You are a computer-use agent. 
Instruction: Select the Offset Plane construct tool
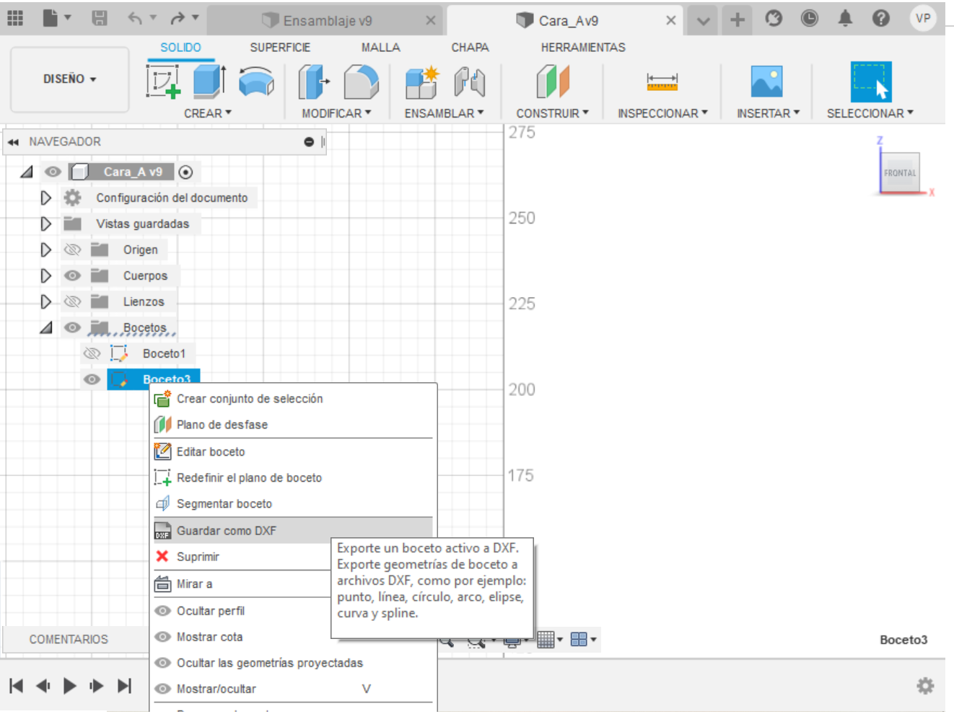pos(553,81)
